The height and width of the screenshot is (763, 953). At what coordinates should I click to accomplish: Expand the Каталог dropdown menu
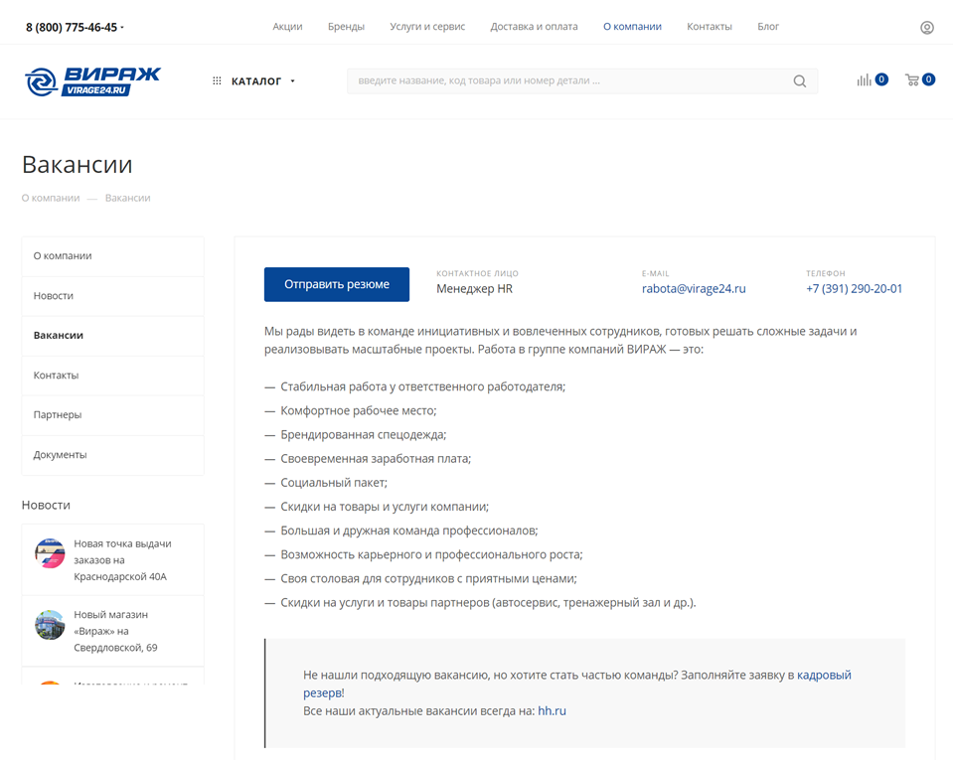[262, 81]
